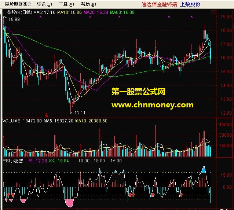Screen dimensions: 234x210
Task: Click the red S marker below the candlestick chart
Action: coord(47,115)
